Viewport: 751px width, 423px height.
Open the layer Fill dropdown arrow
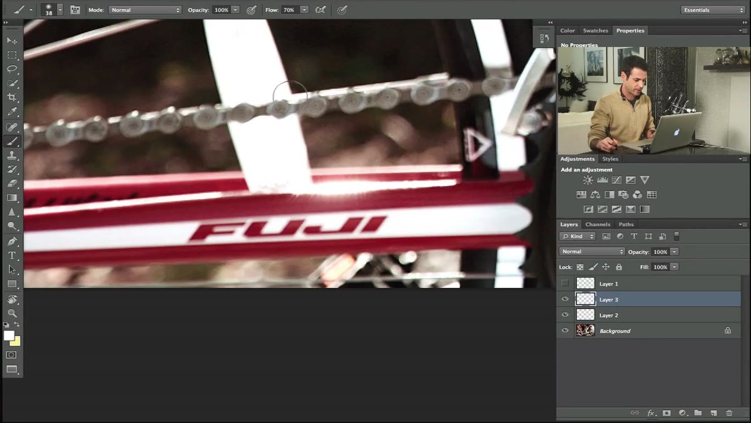(674, 267)
